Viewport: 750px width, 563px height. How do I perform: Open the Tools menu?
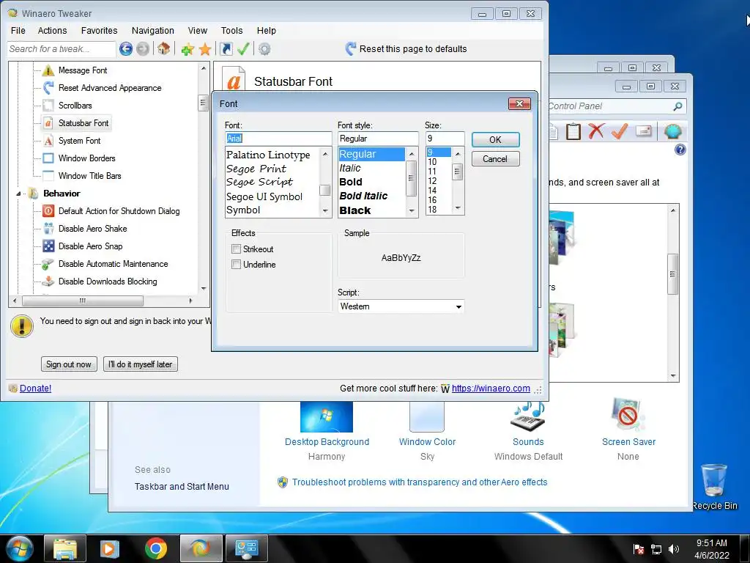point(231,31)
